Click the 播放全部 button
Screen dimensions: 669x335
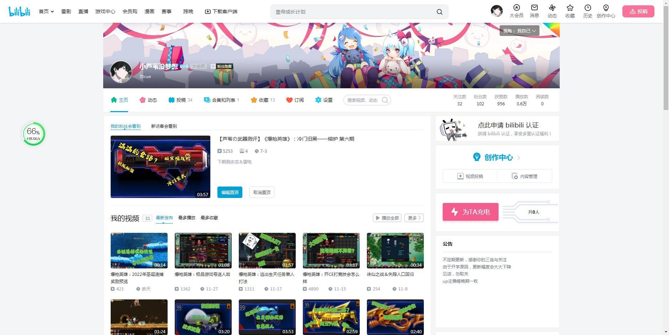[387, 218]
